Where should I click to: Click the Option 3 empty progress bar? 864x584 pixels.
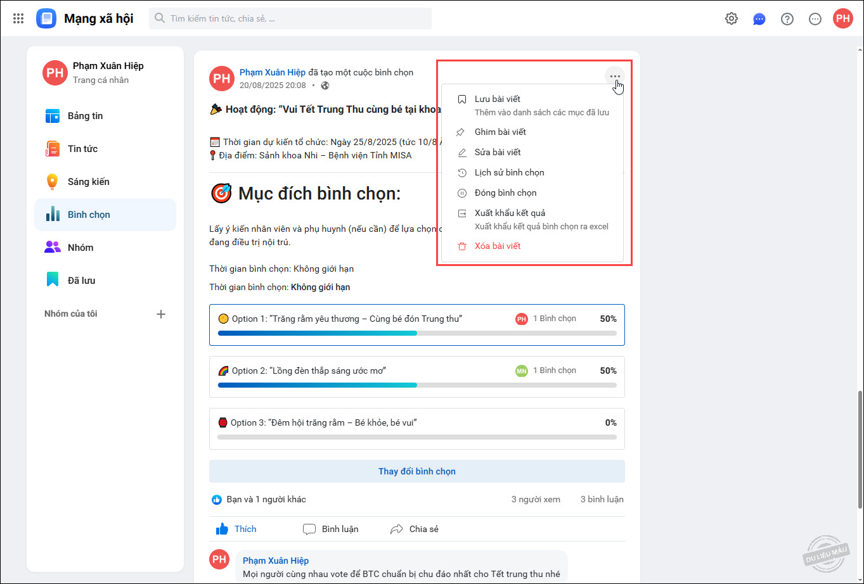coord(417,437)
